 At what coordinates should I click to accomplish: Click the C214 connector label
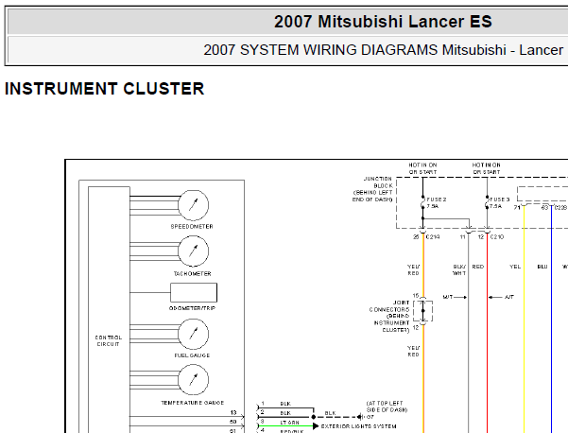click(433, 237)
